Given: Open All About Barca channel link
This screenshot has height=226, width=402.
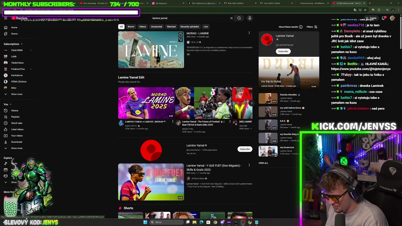Looking at the screenshot, I should [198, 179].
